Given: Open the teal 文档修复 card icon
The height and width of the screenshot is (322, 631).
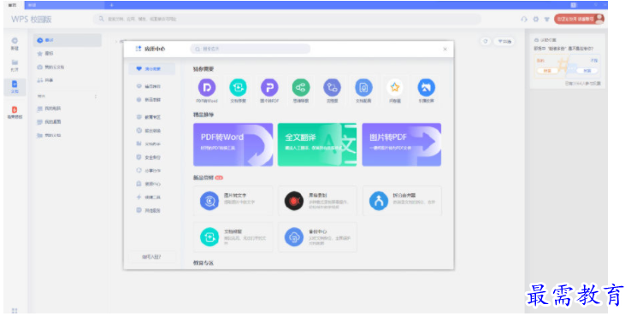Looking at the screenshot, I should (209, 237).
